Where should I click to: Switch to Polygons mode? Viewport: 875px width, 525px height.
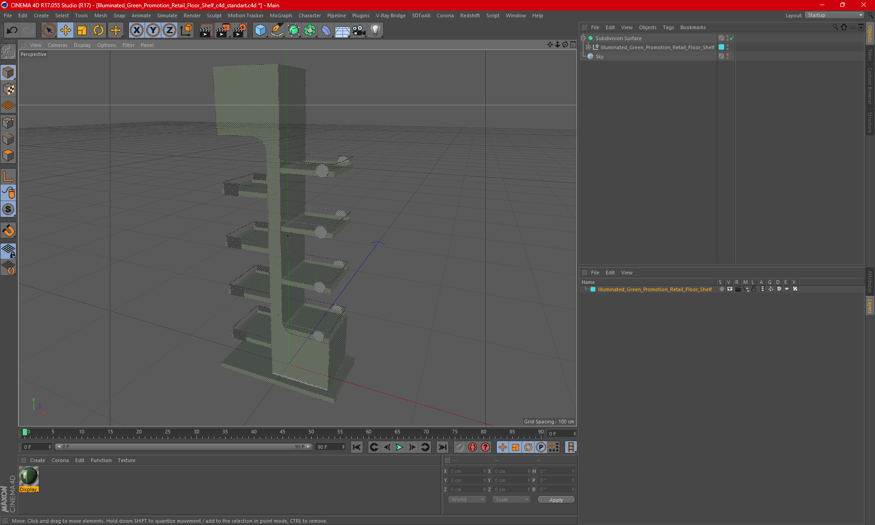click(x=8, y=155)
